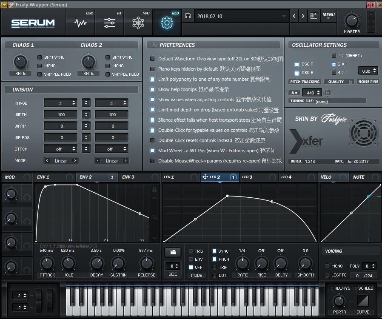The width and height of the screenshot is (382, 319).
Task: Click the noise fine 0.00 value box
Action: coord(368,71)
